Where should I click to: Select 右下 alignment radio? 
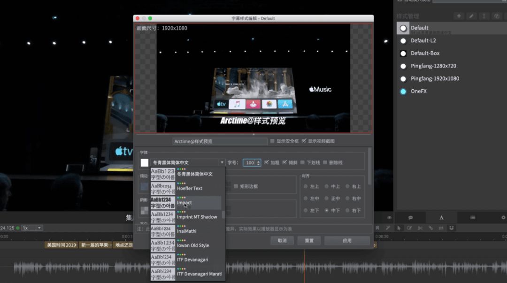[347, 210]
